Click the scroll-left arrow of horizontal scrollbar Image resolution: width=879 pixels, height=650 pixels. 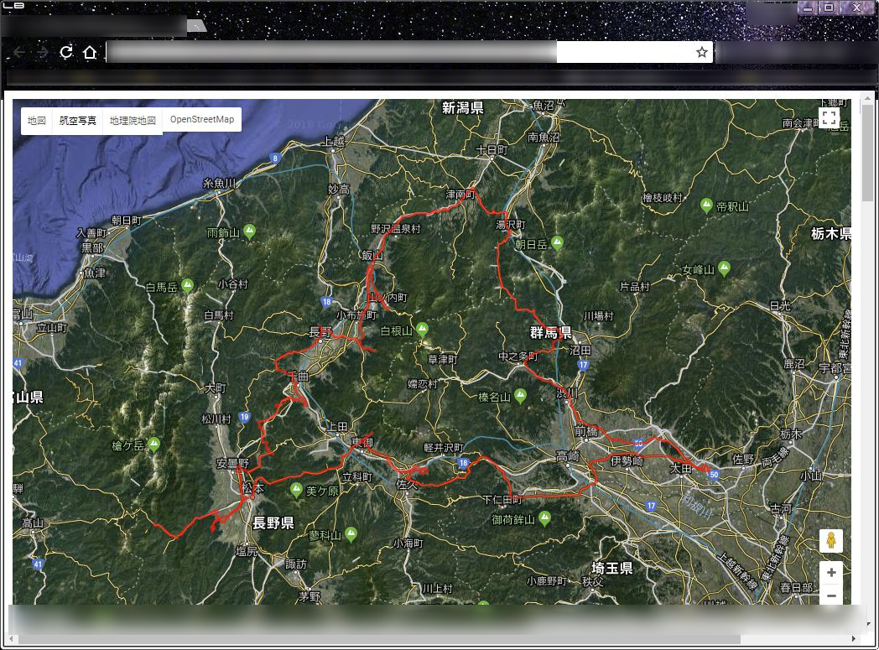click(11, 639)
